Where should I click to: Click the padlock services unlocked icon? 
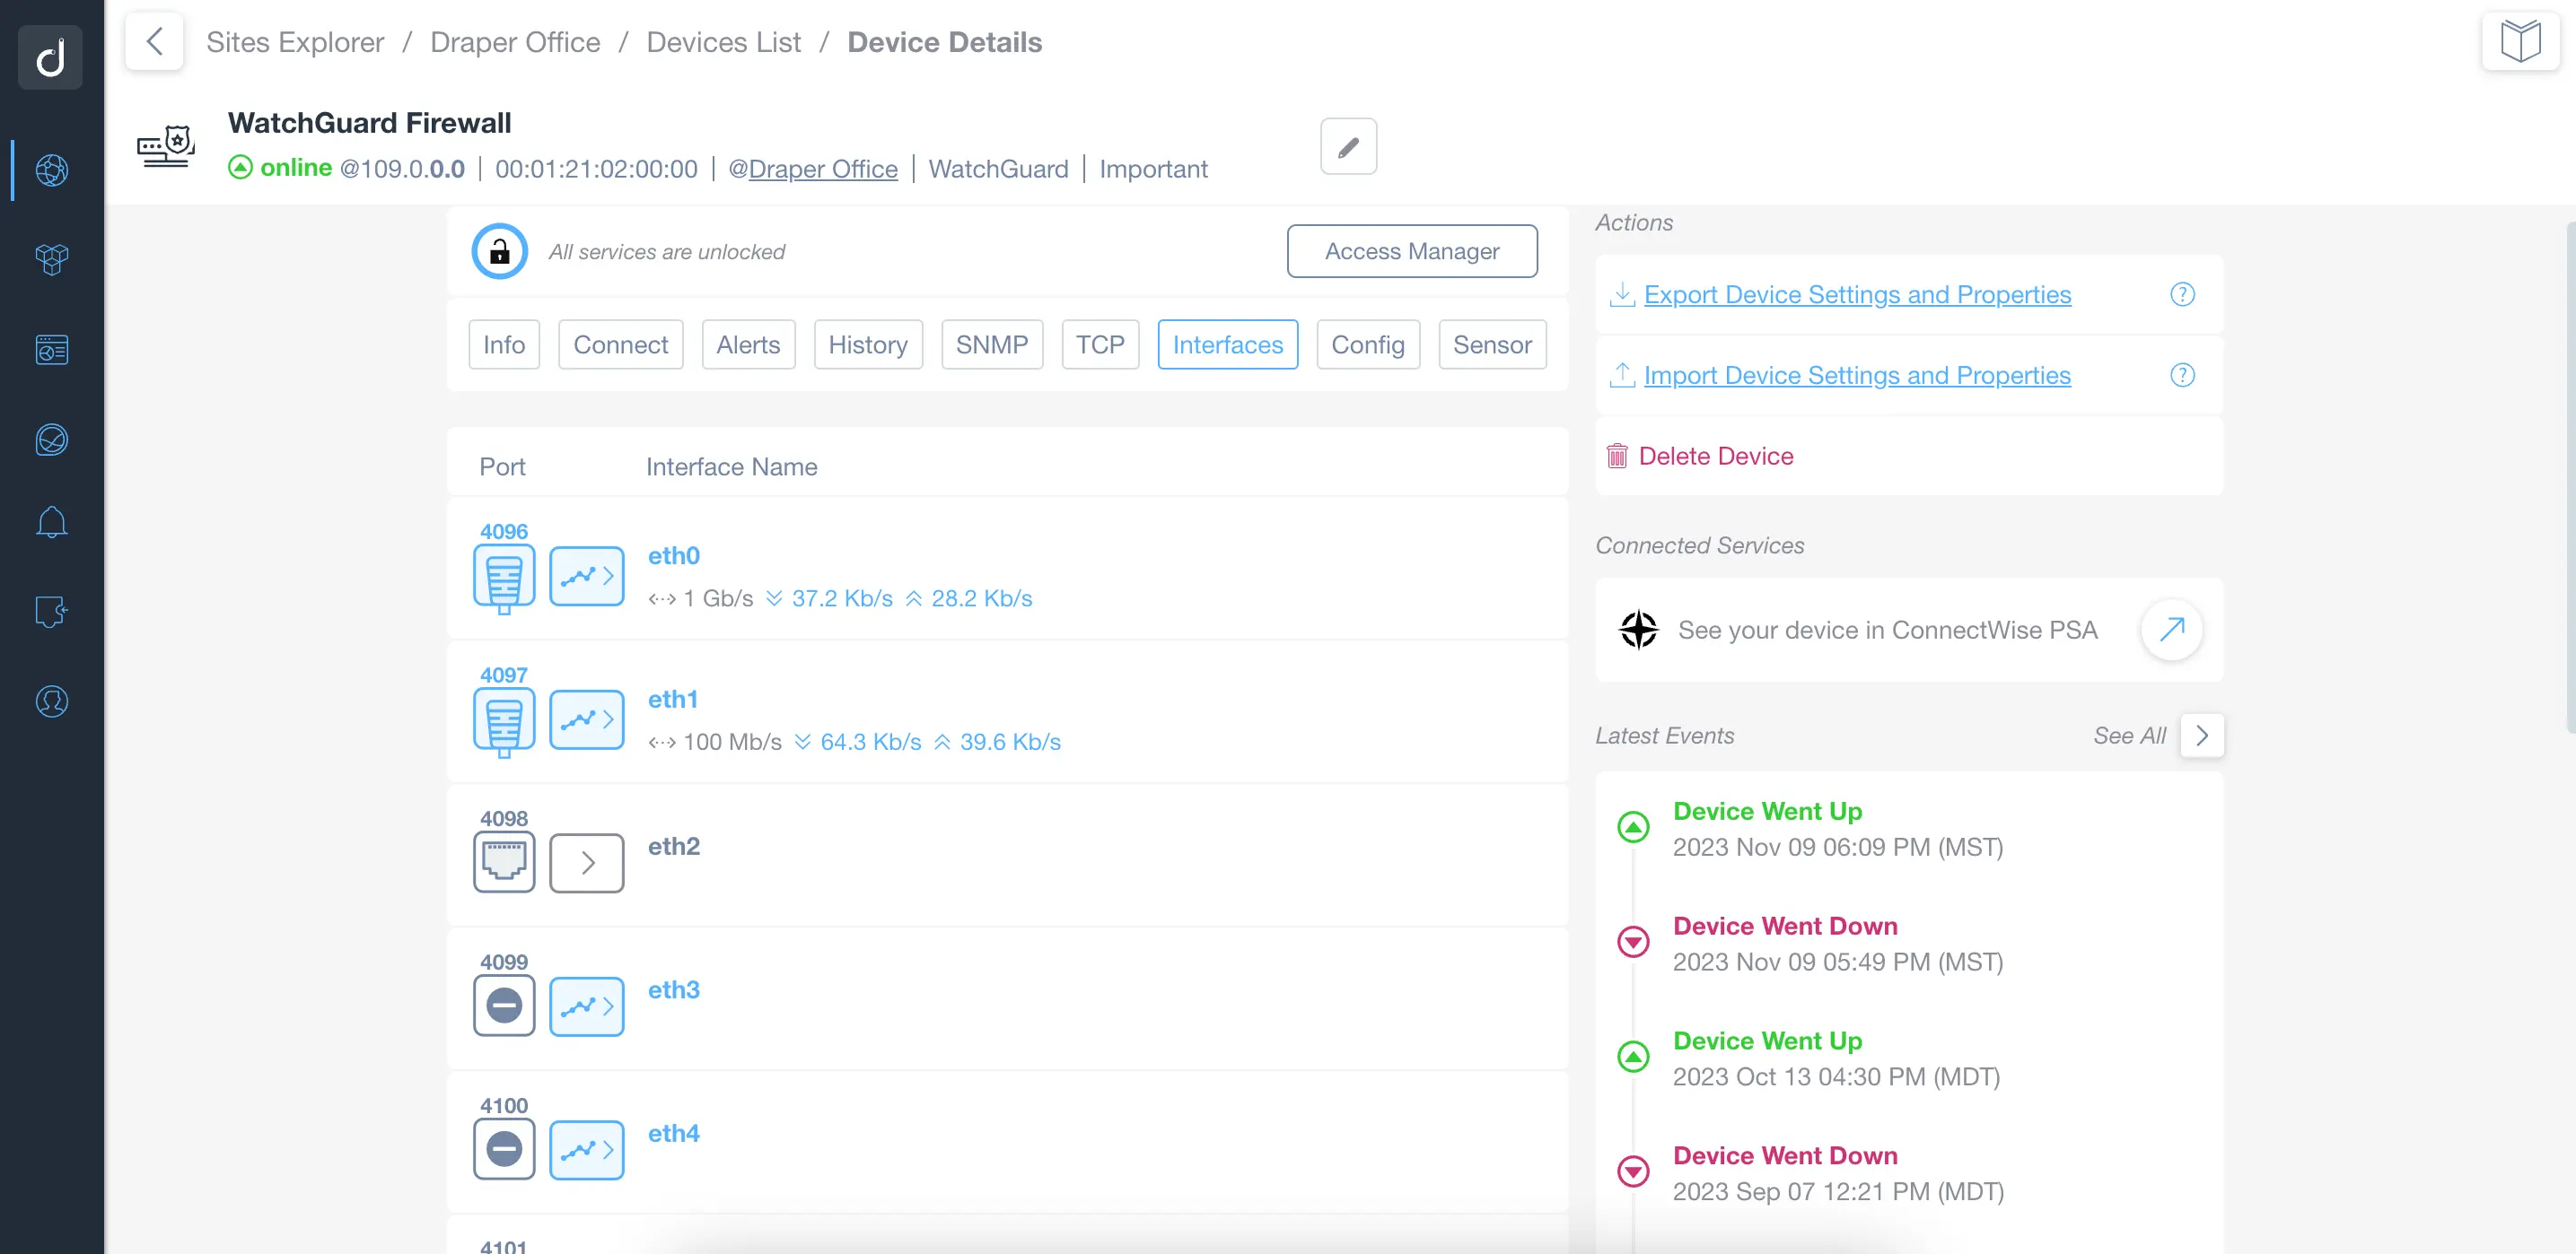(499, 251)
